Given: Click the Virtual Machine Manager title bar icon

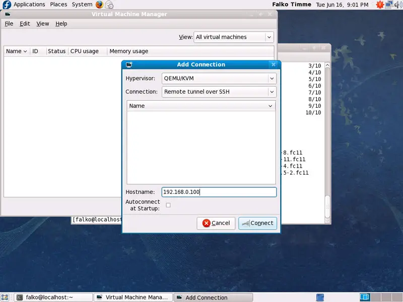Looking at the screenshot, I should tap(8, 14).
